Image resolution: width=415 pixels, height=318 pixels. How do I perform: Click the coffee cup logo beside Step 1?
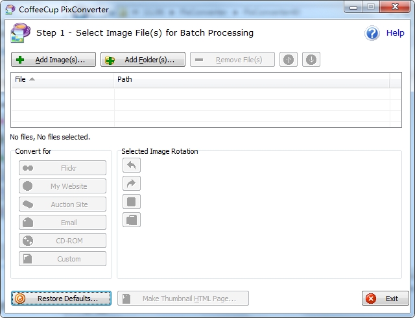(20, 33)
